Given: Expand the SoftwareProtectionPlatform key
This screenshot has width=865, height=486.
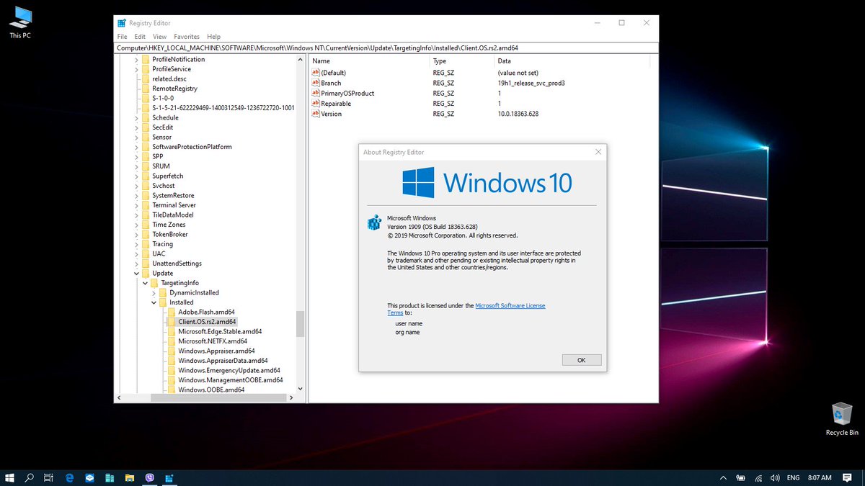Looking at the screenshot, I should (x=136, y=147).
